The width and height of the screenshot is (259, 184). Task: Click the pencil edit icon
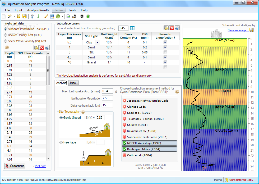[46, 16]
